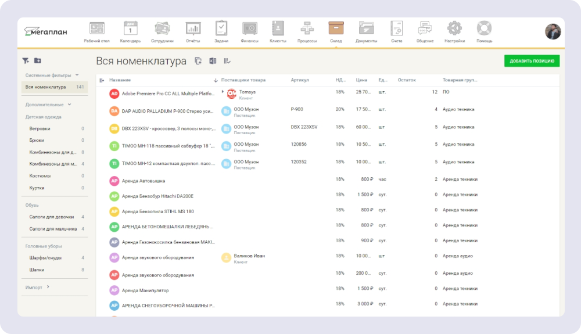Expand the Импорт section
581x334 pixels.
pos(48,287)
